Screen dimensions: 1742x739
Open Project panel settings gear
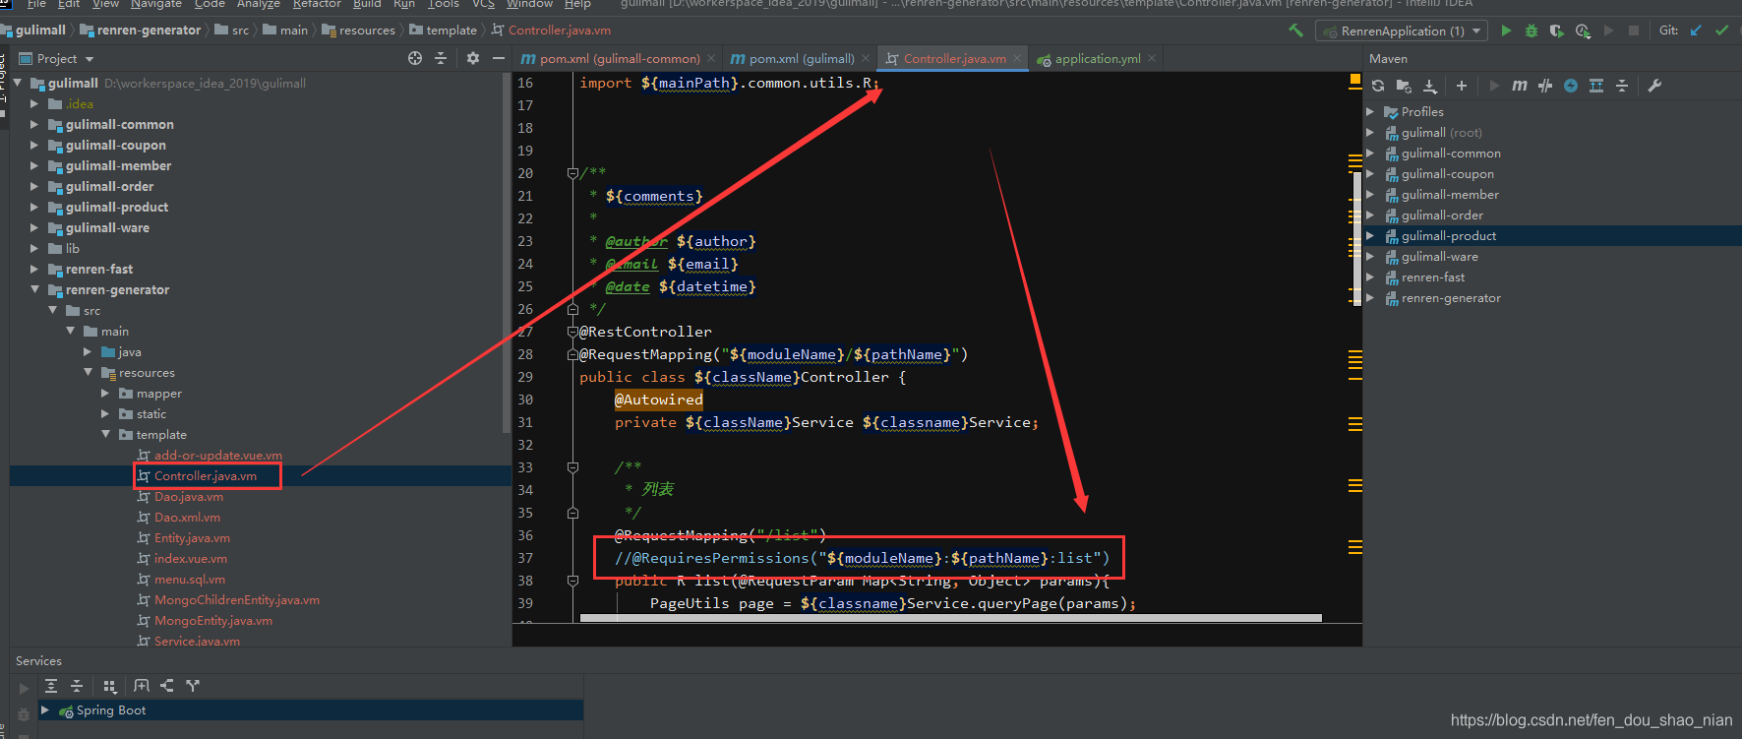473,58
